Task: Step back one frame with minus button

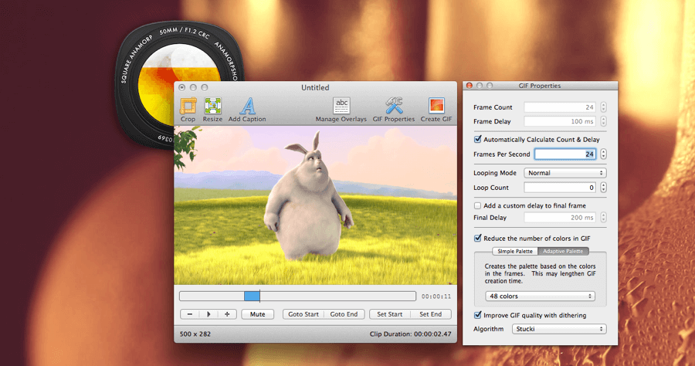Action: (190, 314)
